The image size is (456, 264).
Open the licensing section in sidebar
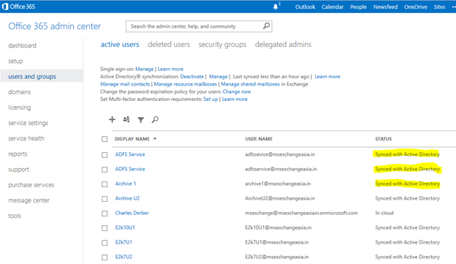tap(20, 108)
